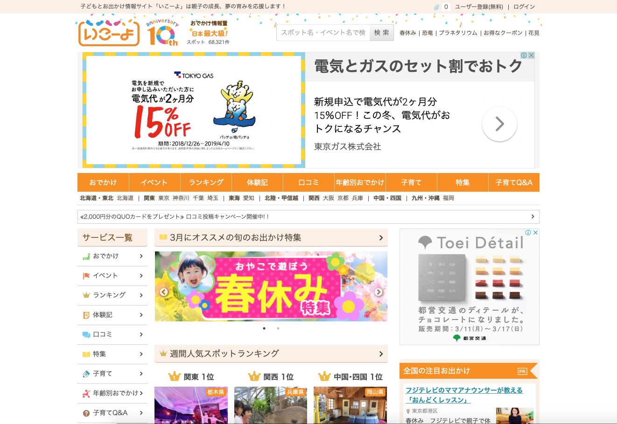Expand the 週間人気スポットランキング section arrow

pyautogui.click(x=381, y=354)
